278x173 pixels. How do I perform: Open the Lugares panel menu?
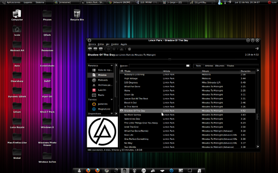(28, 2)
